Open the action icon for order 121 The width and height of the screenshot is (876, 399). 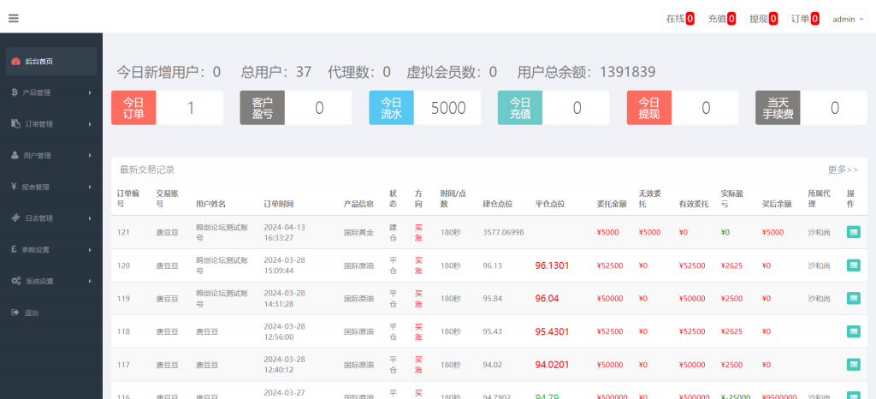click(x=853, y=232)
